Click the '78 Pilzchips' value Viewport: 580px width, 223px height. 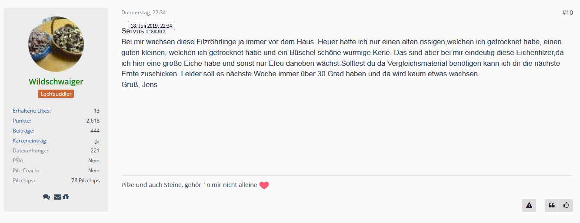(85, 181)
